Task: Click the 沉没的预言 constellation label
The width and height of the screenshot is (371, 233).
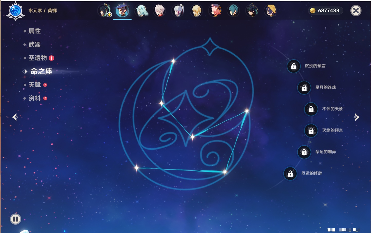Action: point(315,66)
